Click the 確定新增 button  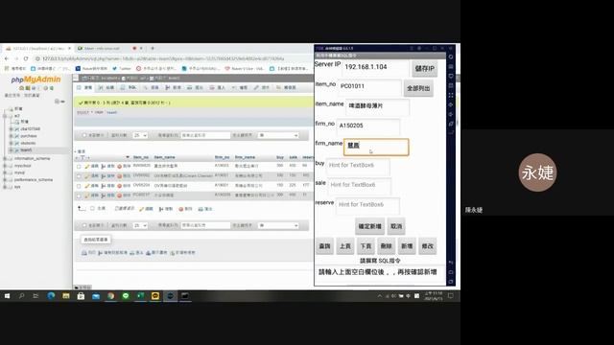[x=369, y=226]
